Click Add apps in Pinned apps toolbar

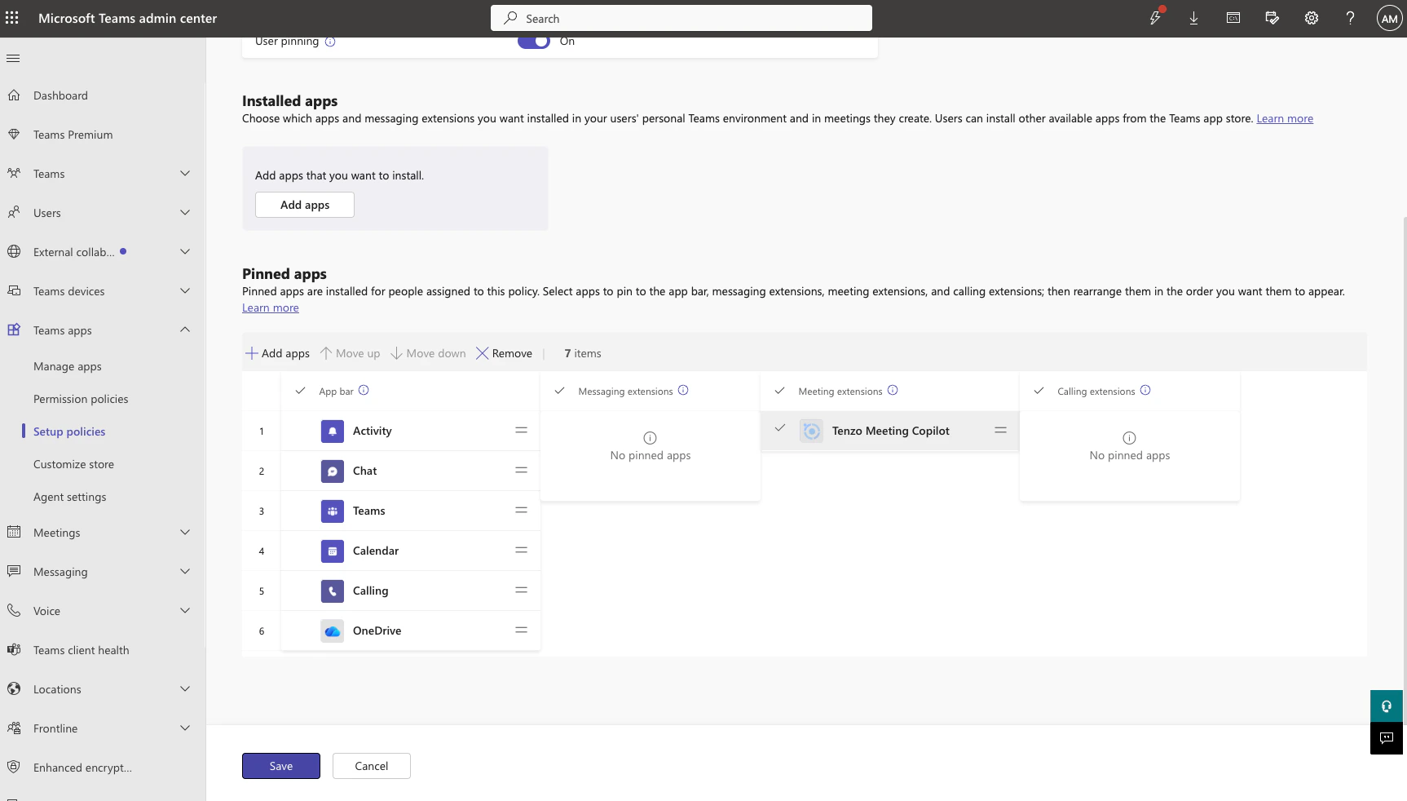278,353
